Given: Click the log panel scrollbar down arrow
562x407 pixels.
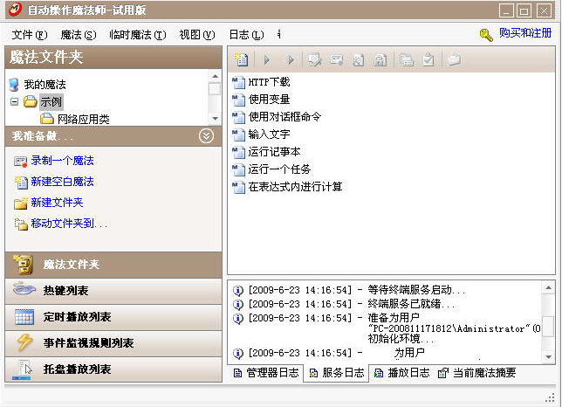Looking at the screenshot, I should [x=548, y=357].
